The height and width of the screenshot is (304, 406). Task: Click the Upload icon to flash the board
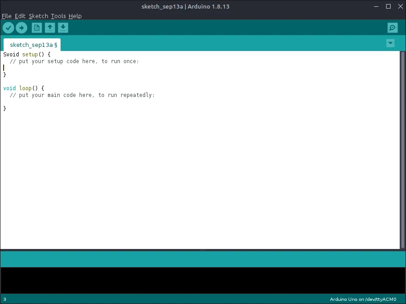point(21,28)
